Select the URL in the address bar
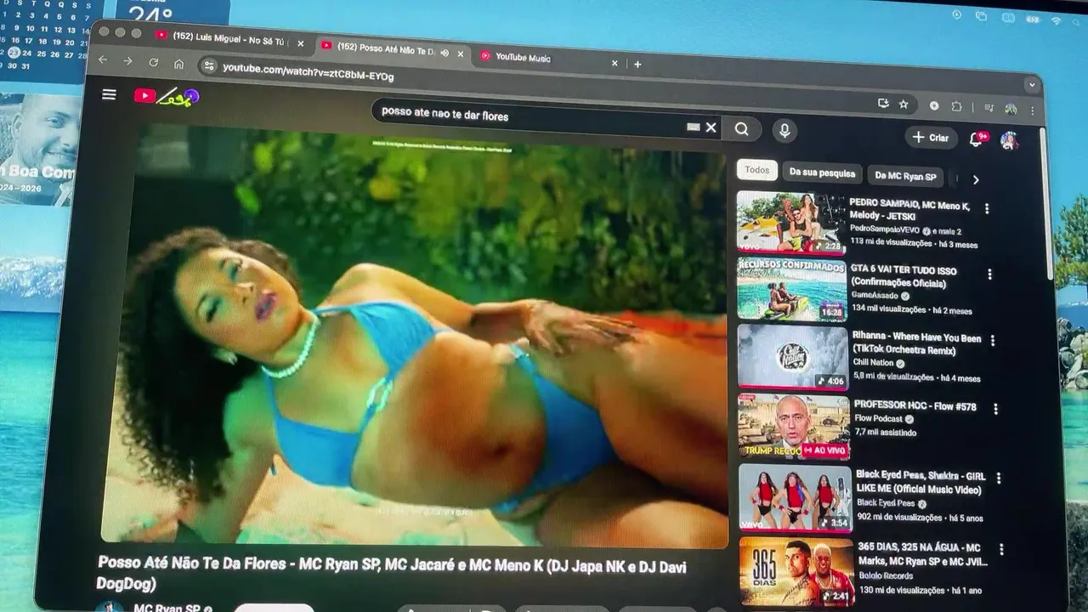Screen dimensions: 1088x612 (309, 72)
